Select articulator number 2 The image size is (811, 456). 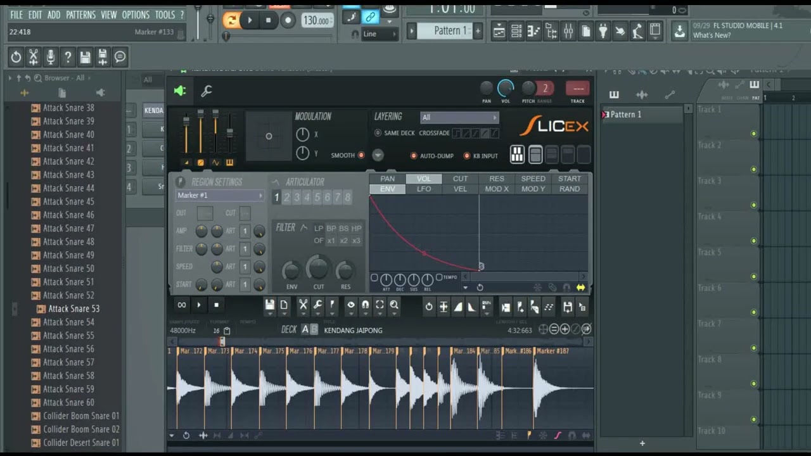pyautogui.click(x=287, y=198)
